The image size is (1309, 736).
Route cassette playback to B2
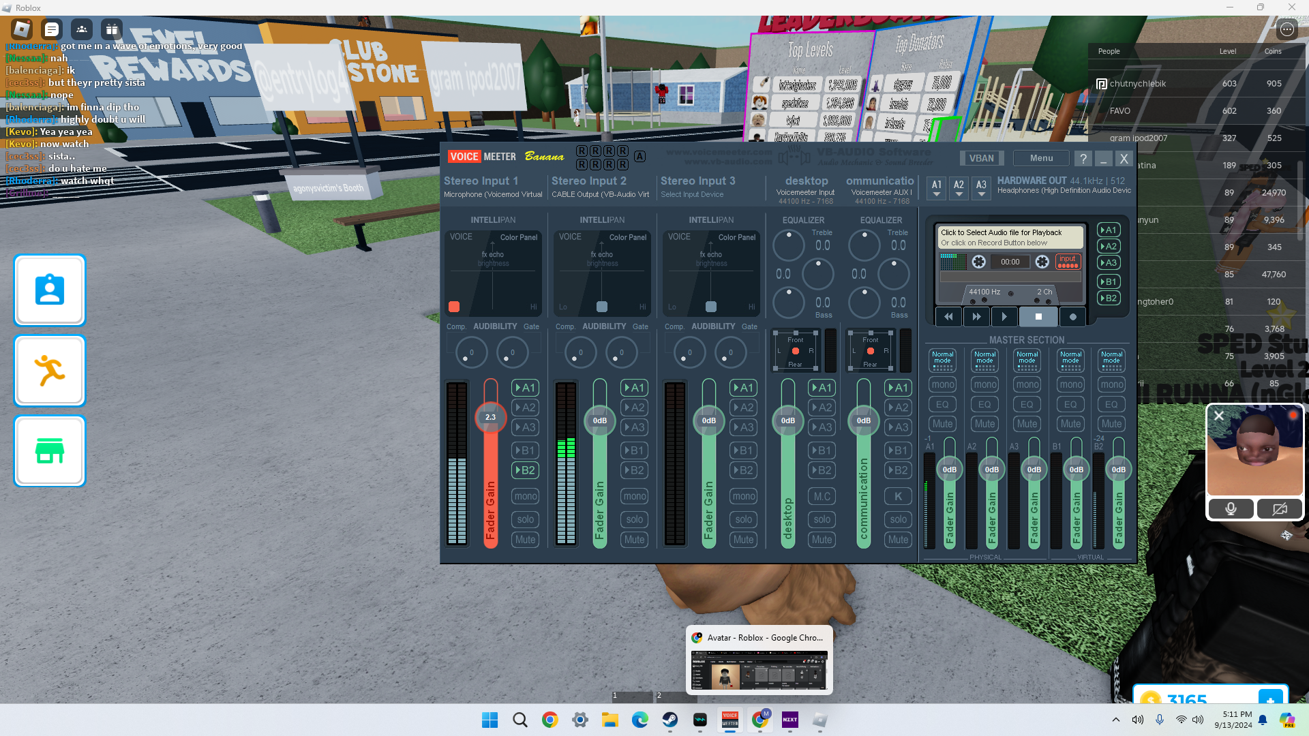click(x=1109, y=298)
